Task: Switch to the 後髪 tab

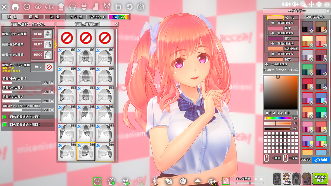Action: 55,17
